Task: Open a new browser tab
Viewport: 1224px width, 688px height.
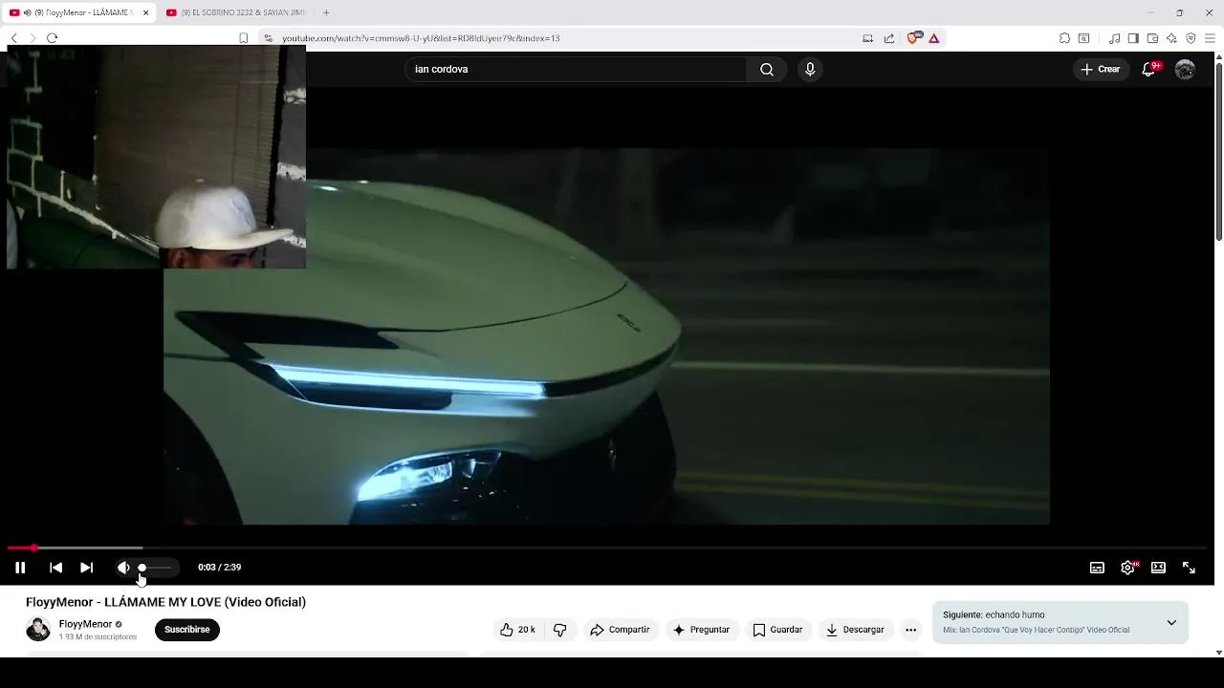Action: point(326,12)
